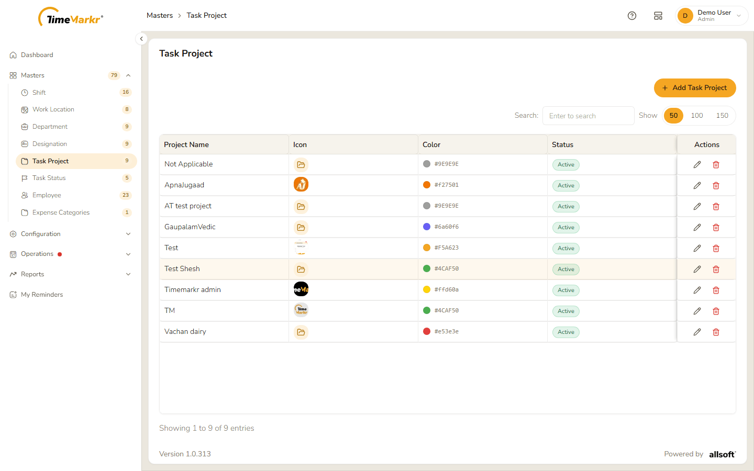Show 150 entries per page
This screenshot has width=754, height=471.
coord(722,116)
